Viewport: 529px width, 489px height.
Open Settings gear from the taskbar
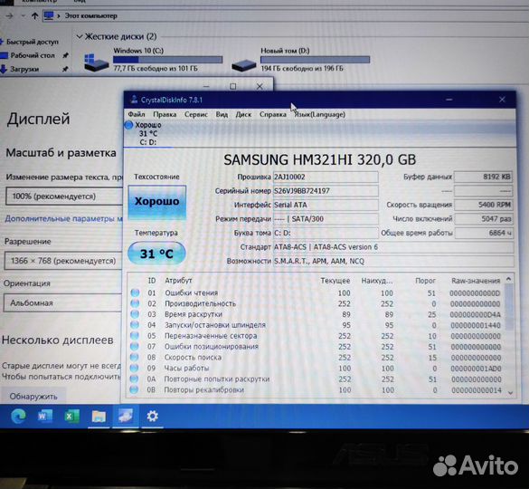pos(152,416)
